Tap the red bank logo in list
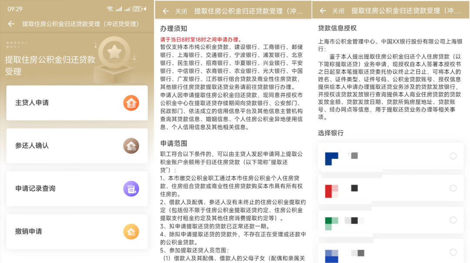470x263 pixels. tap(332, 191)
